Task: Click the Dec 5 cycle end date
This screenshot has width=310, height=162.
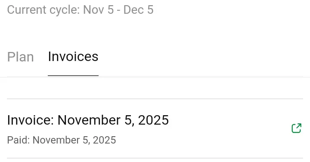Action: (138, 10)
